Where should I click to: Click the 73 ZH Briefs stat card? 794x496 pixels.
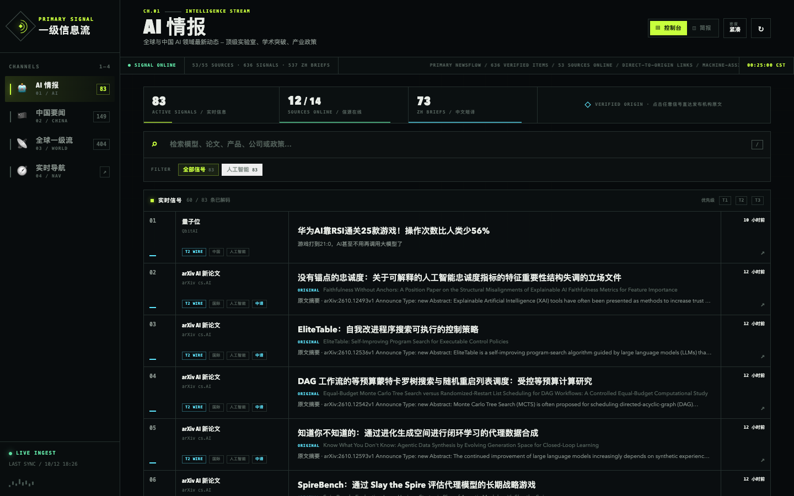point(473,105)
